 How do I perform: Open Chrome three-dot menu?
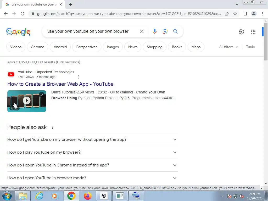[x=262, y=14]
